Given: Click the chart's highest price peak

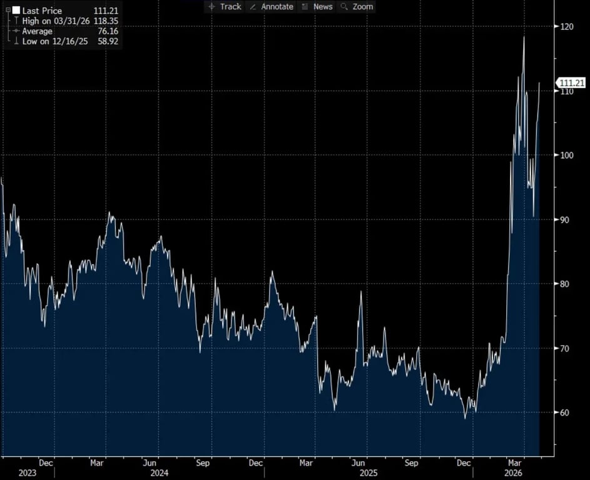Looking at the screenshot, I should pos(524,37).
